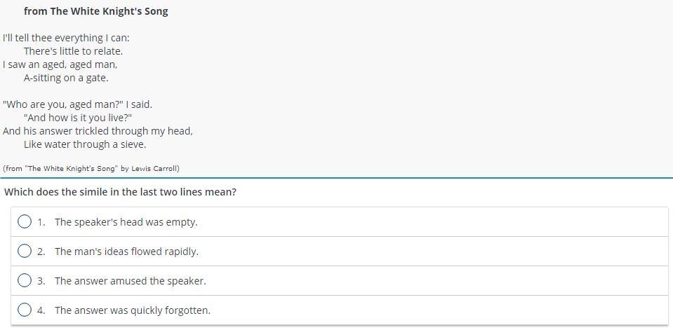Click answer text "The man's ideas flowed rapidly."
This screenshot has height=330, width=673.
pos(126,252)
